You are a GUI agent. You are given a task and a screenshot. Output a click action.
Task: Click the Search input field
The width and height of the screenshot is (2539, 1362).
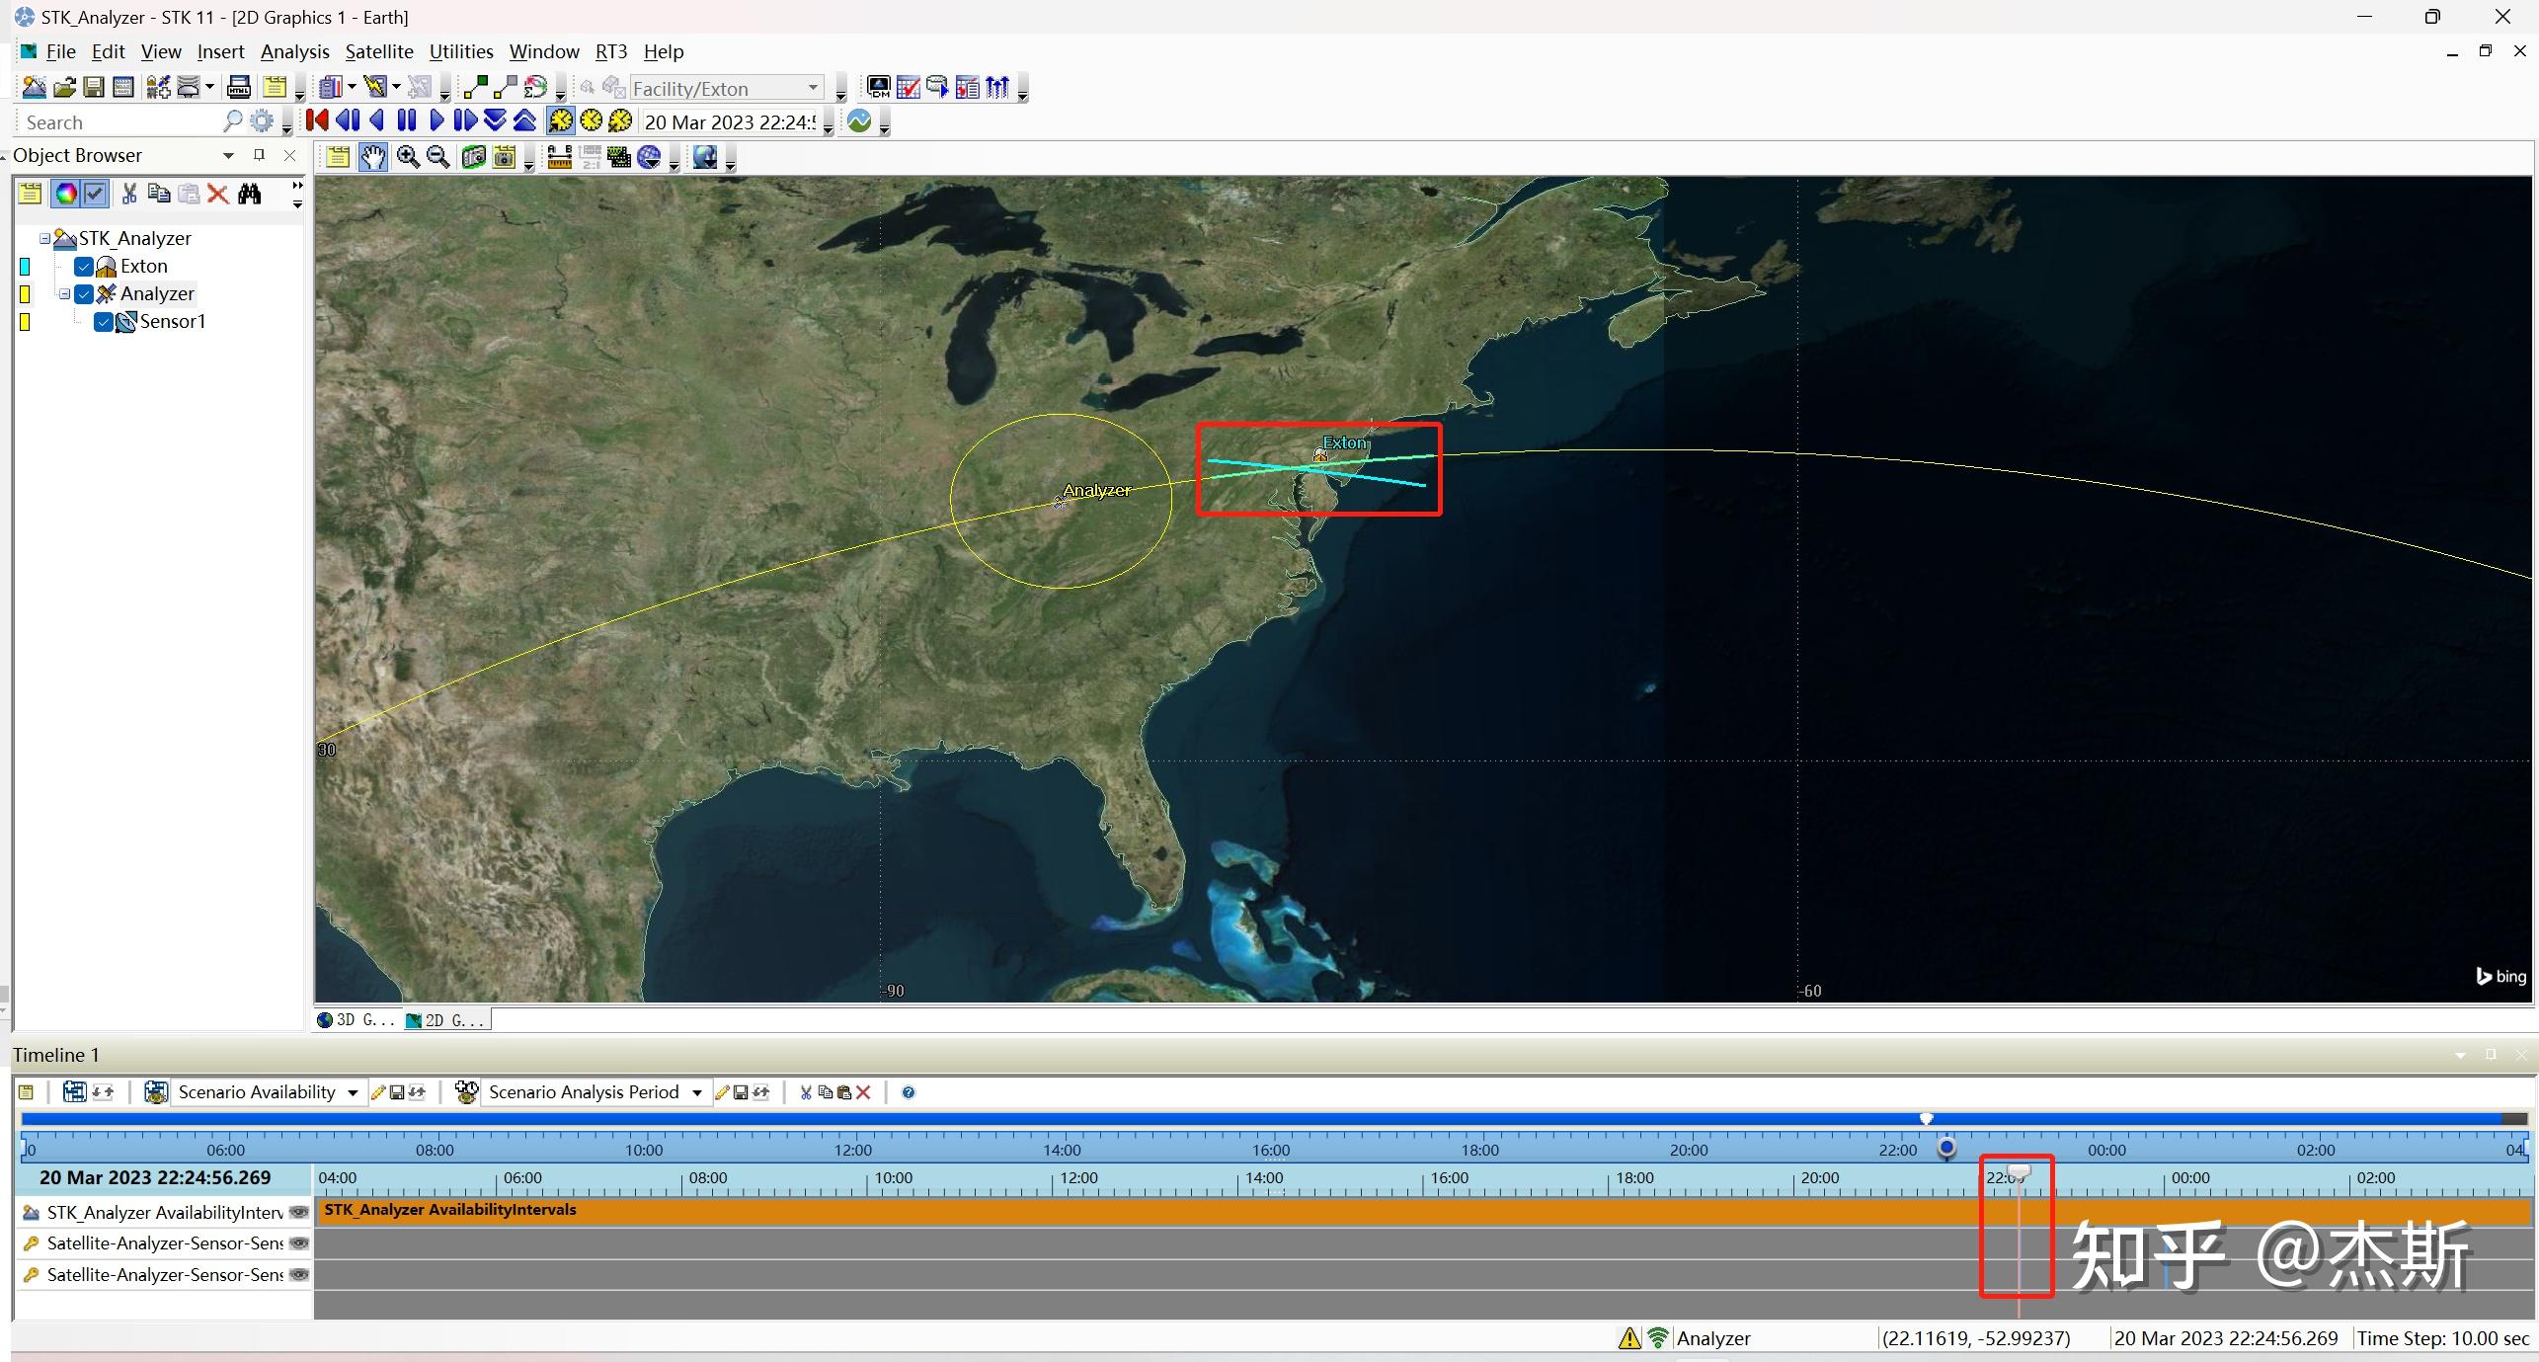pyautogui.click(x=119, y=122)
